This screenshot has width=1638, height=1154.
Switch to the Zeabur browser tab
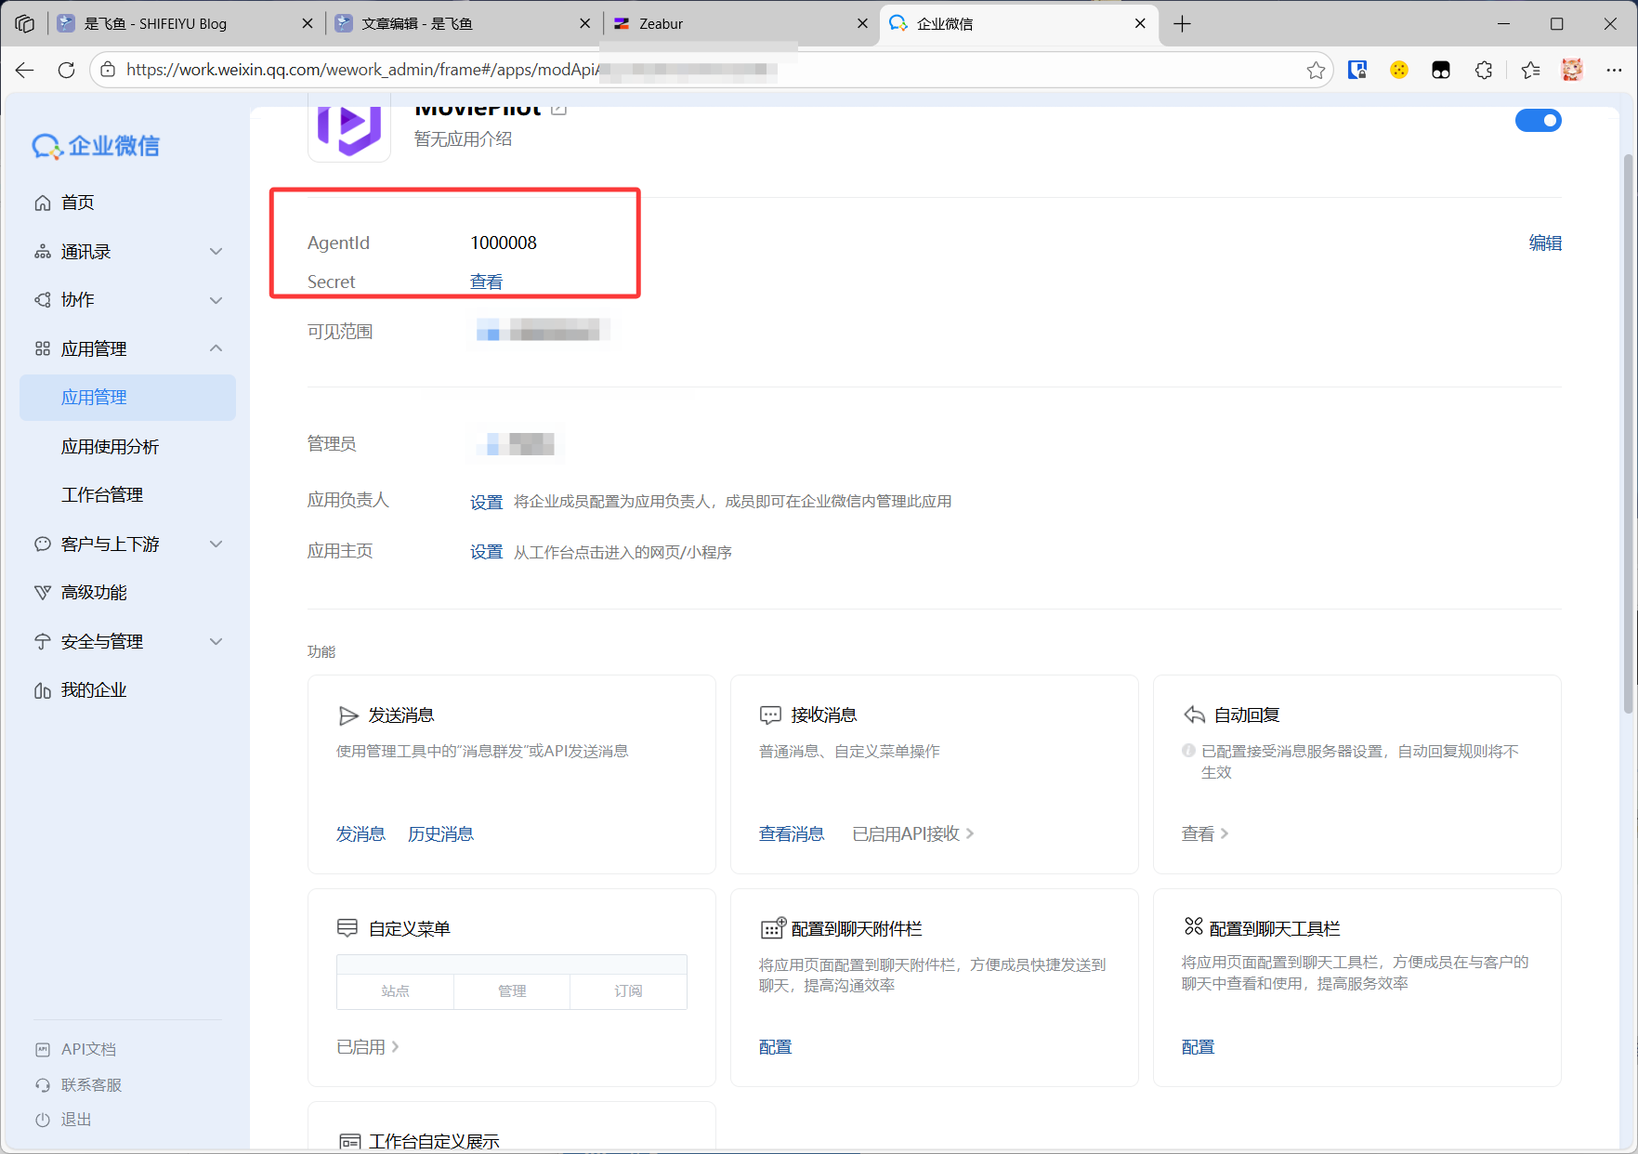coord(734,24)
